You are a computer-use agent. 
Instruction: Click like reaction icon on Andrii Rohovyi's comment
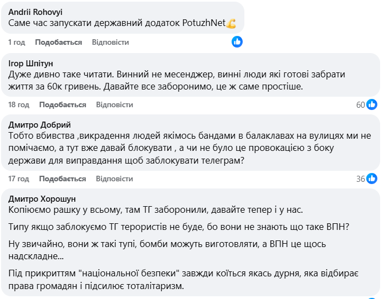pyautogui.click(x=237, y=41)
